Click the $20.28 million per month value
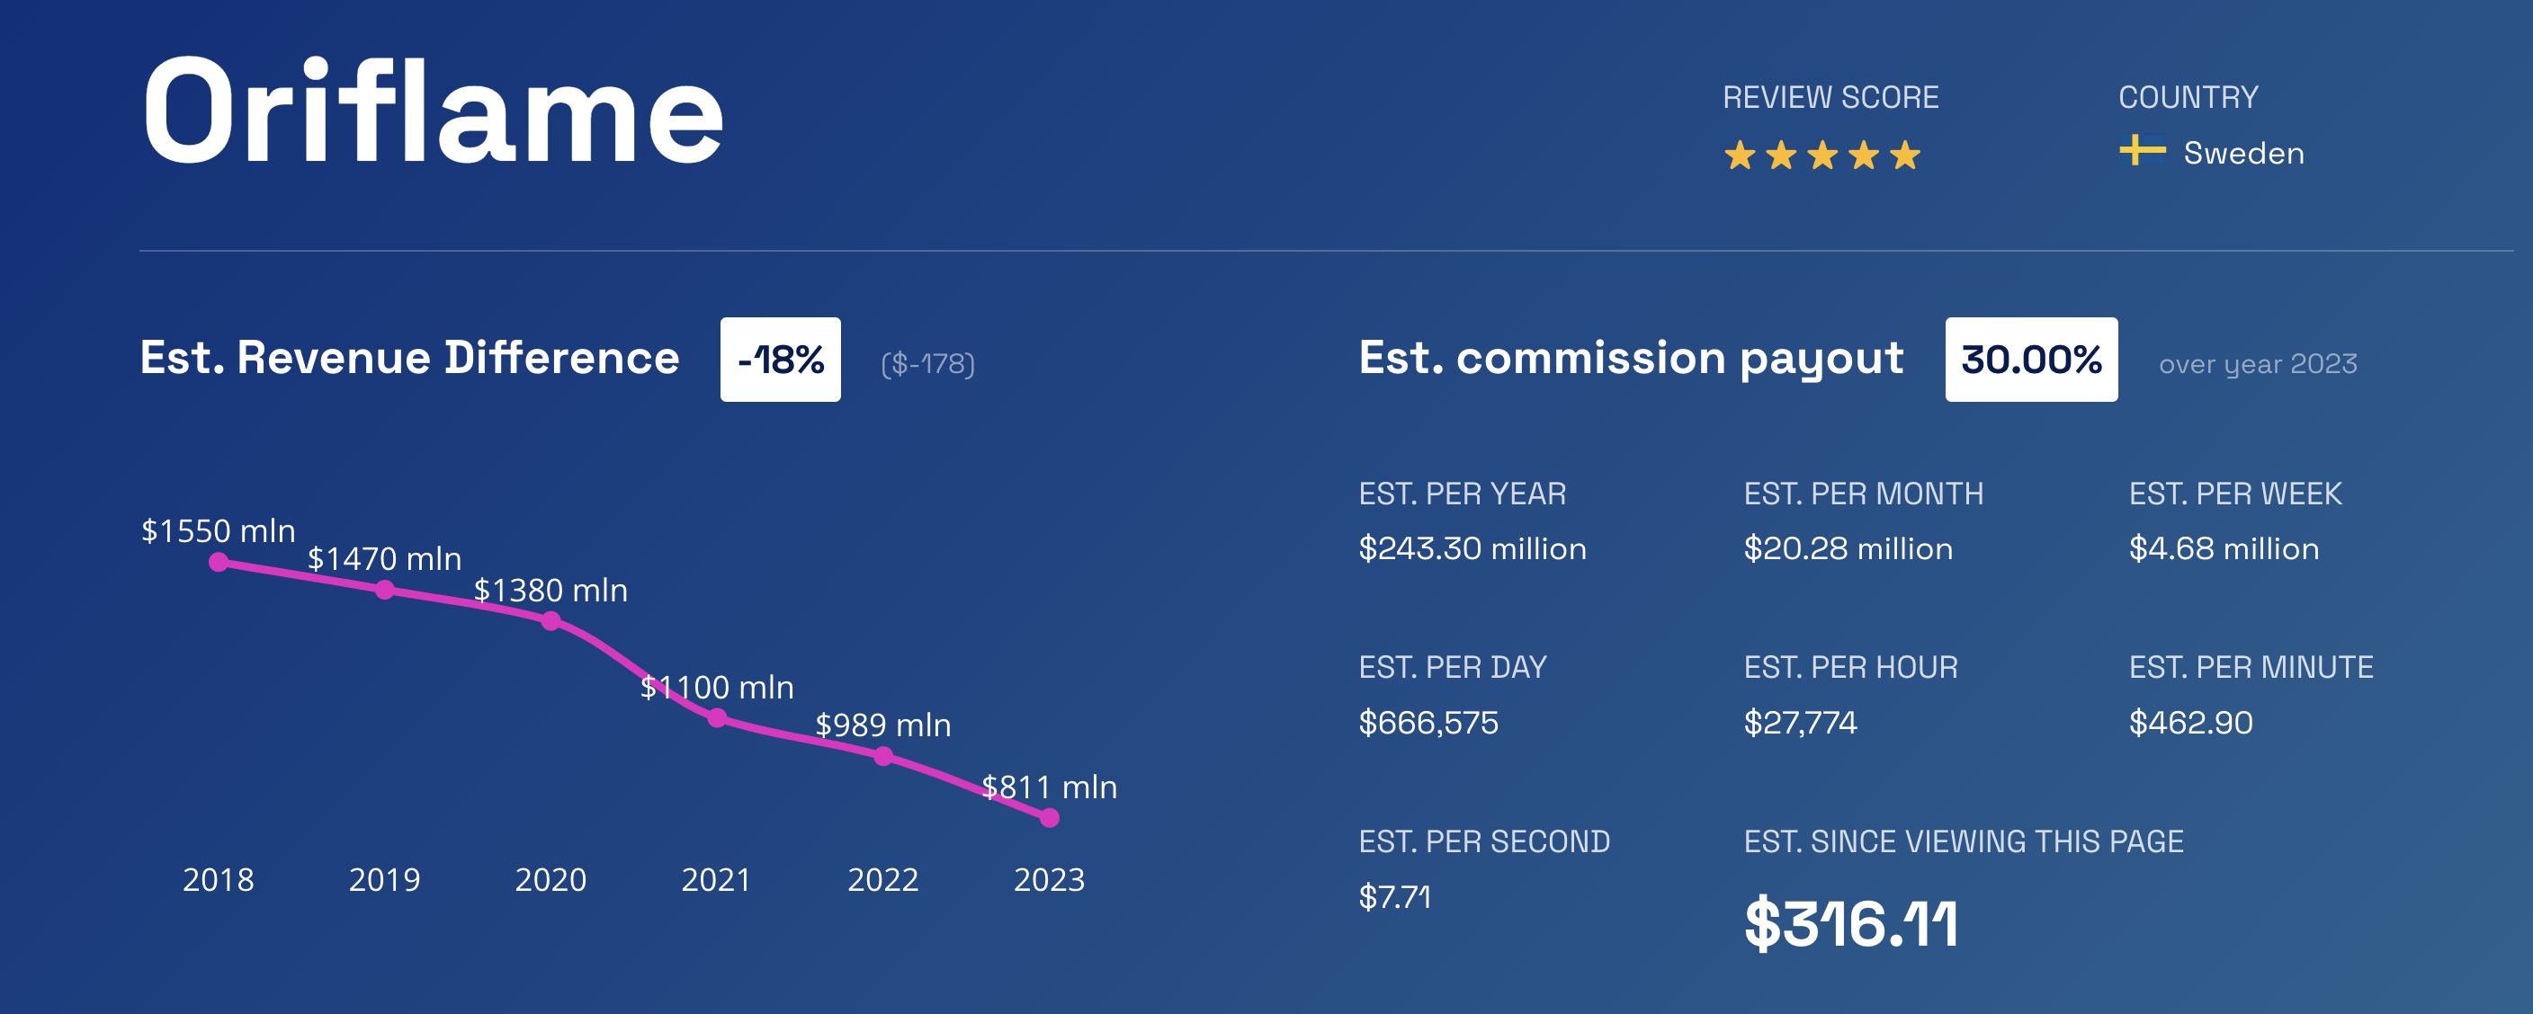This screenshot has width=2533, height=1014. (1848, 548)
